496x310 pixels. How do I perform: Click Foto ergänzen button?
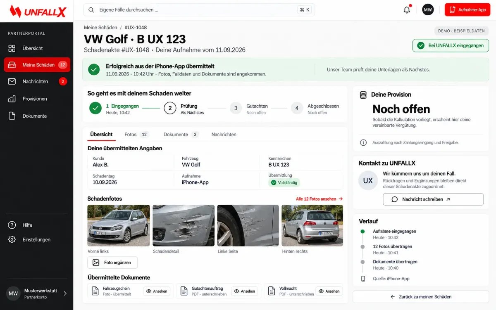(x=112, y=263)
